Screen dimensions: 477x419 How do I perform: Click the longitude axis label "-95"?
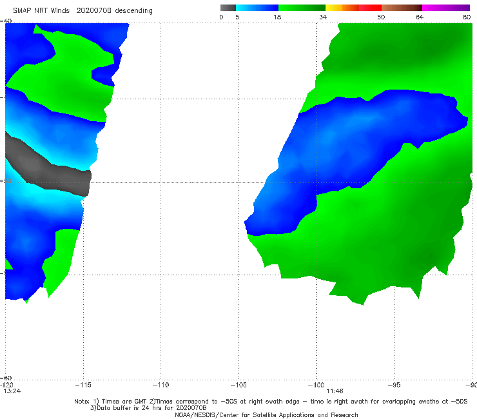tap(394, 385)
